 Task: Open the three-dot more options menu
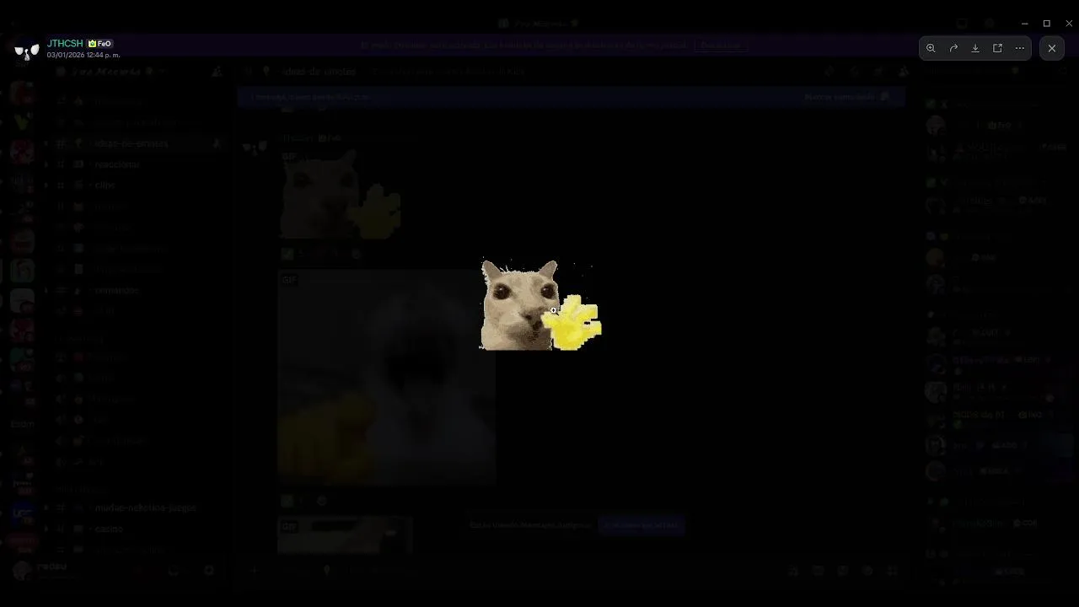(x=1020, y=48)
